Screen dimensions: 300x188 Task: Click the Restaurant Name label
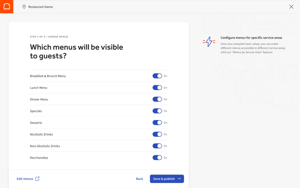41,7
